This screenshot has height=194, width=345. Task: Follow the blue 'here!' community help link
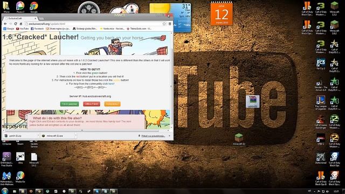112,84
